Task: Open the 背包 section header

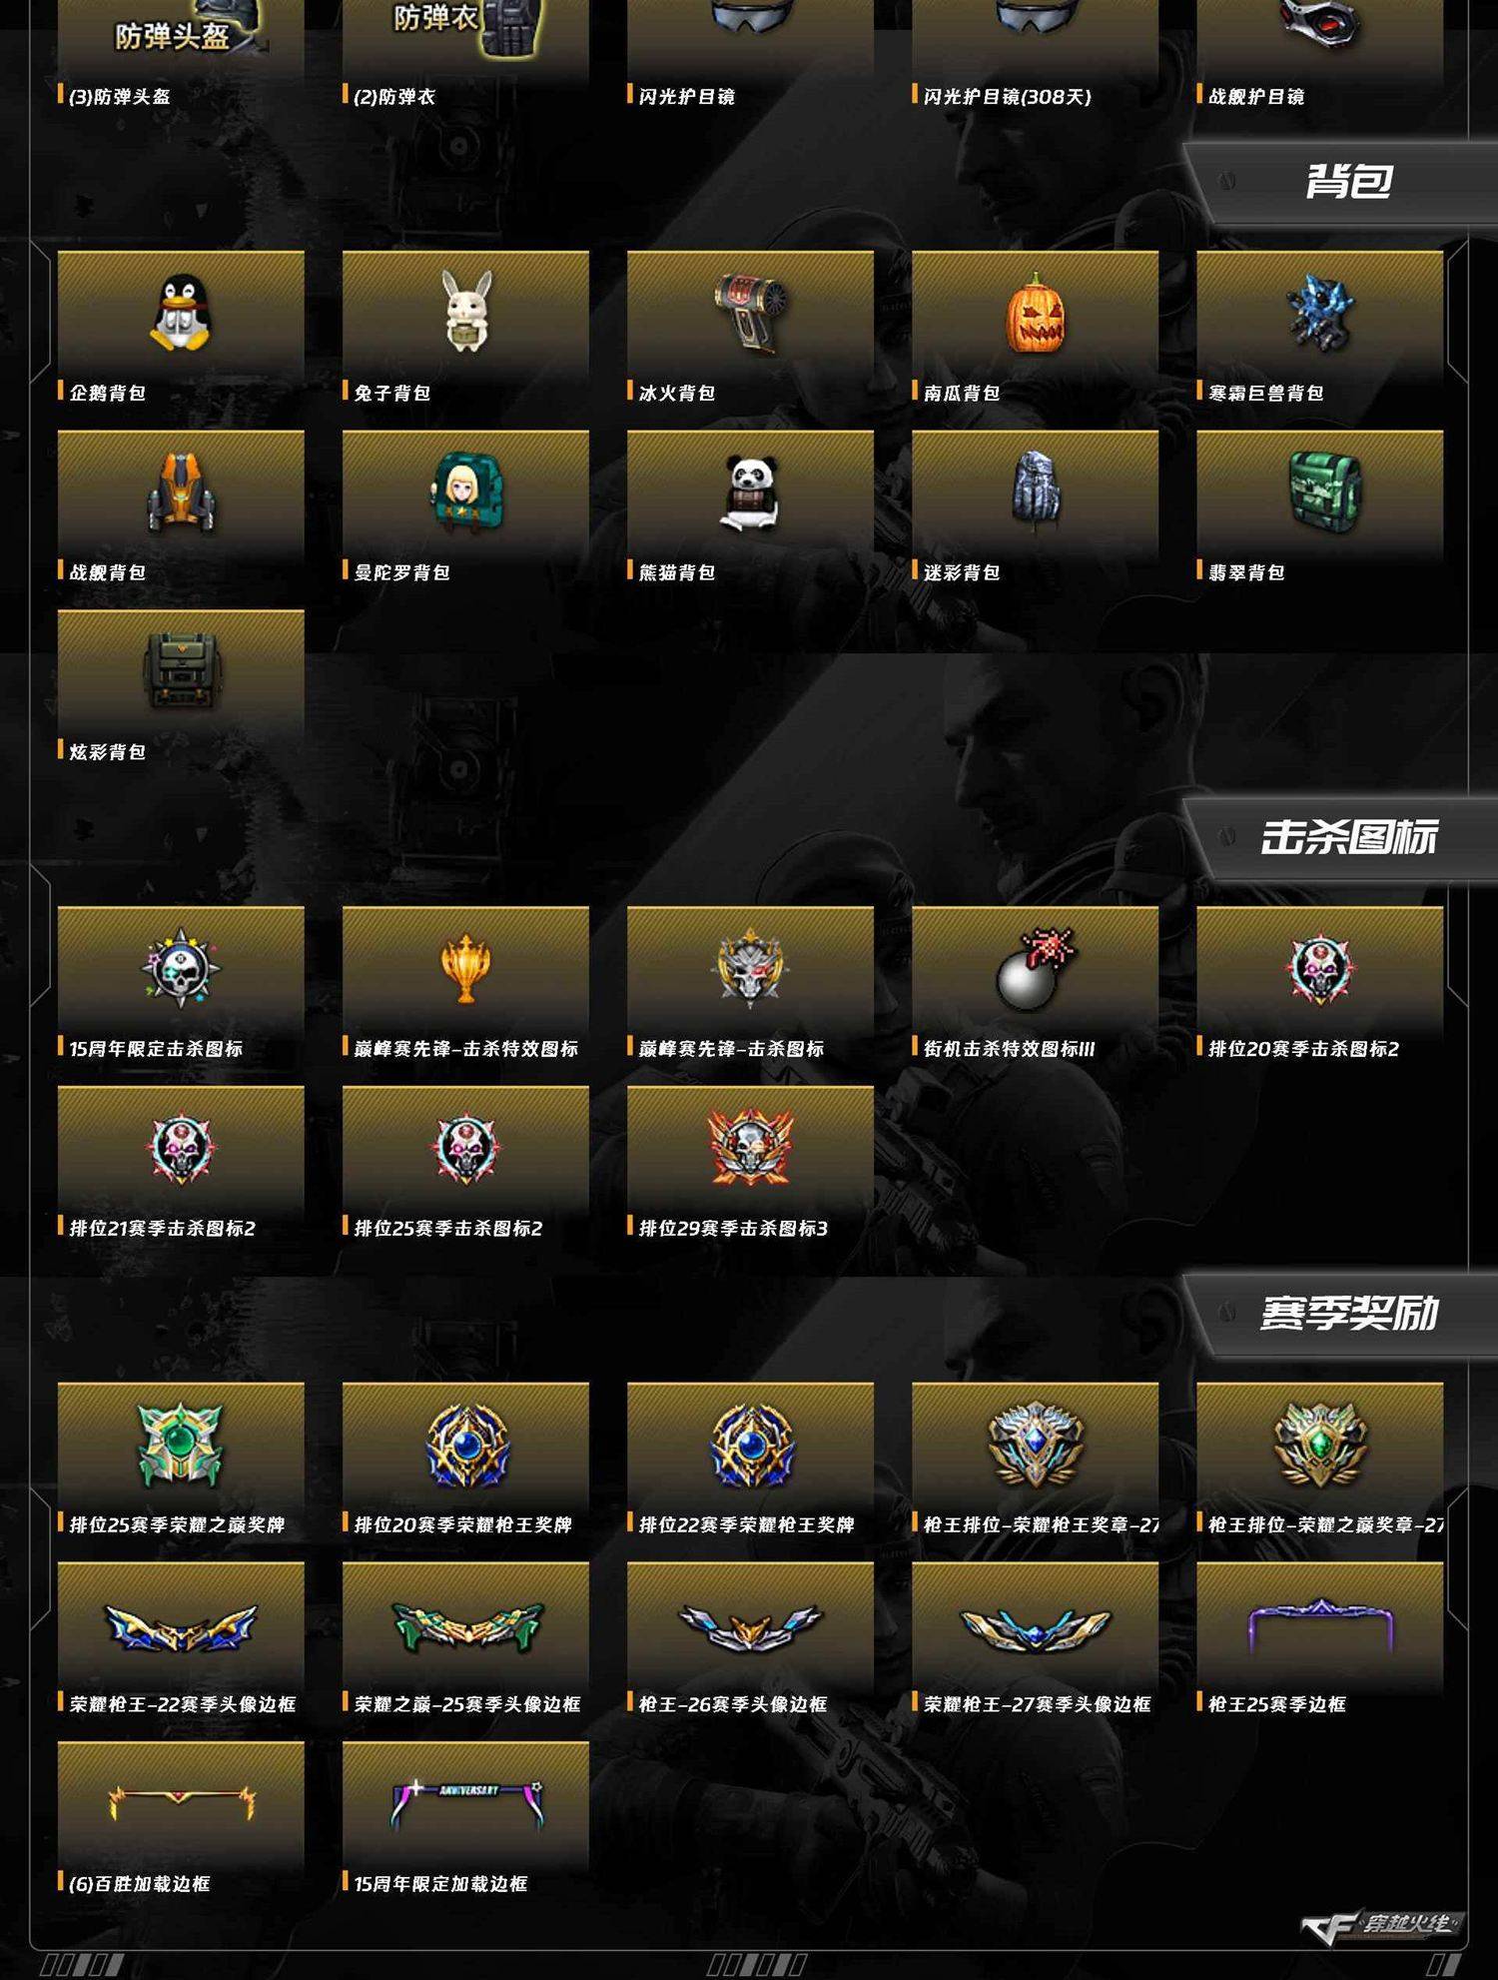Action: (x=1348, y=182)
